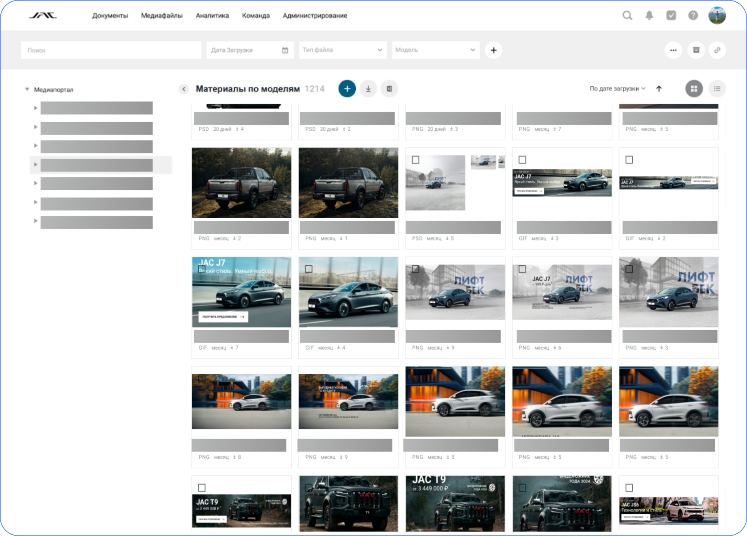Click the Поиск search field

[x=111, y=50]
